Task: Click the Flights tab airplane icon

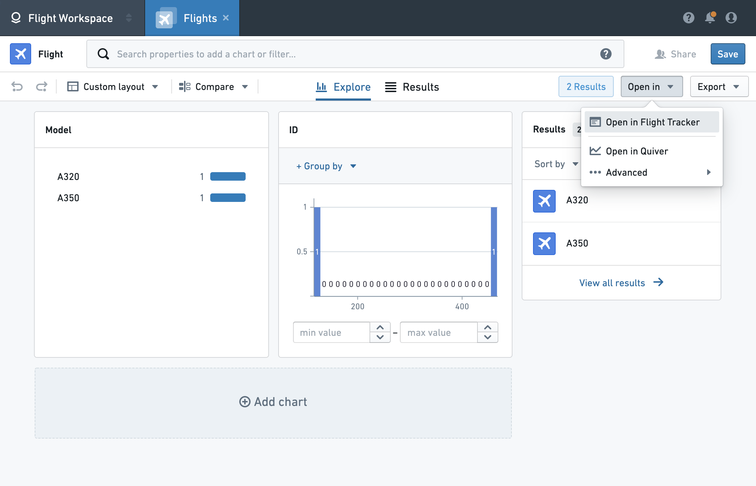Action: (x=166, y=18)
